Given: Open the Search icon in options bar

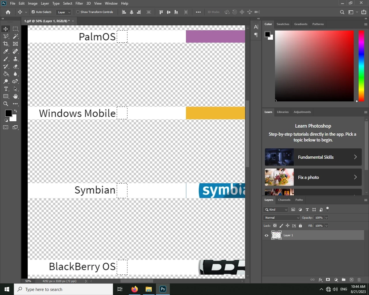Looking at the screenshot, I should pos(342,12).
